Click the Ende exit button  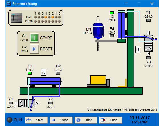pyautogui.click(x=111, y=120)
